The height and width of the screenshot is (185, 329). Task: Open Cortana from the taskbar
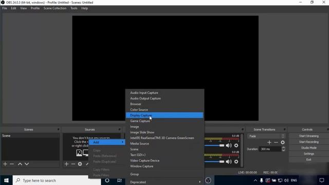coord(107,180)
